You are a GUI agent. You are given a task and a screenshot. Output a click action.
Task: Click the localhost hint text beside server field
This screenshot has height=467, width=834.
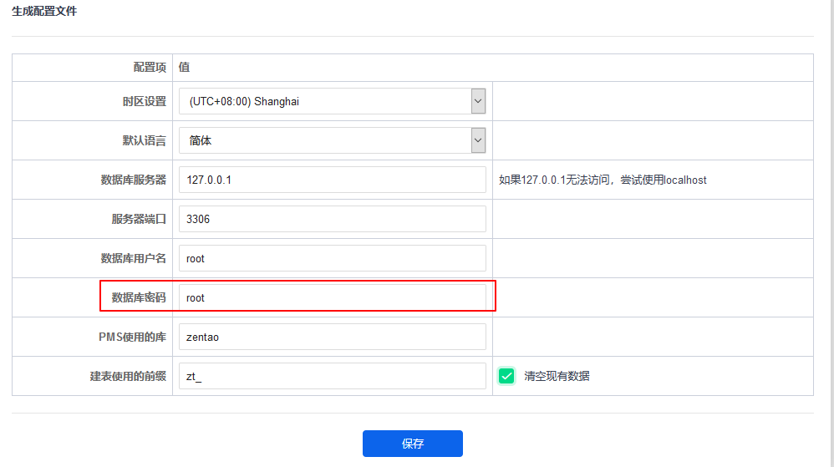point(603,180)
